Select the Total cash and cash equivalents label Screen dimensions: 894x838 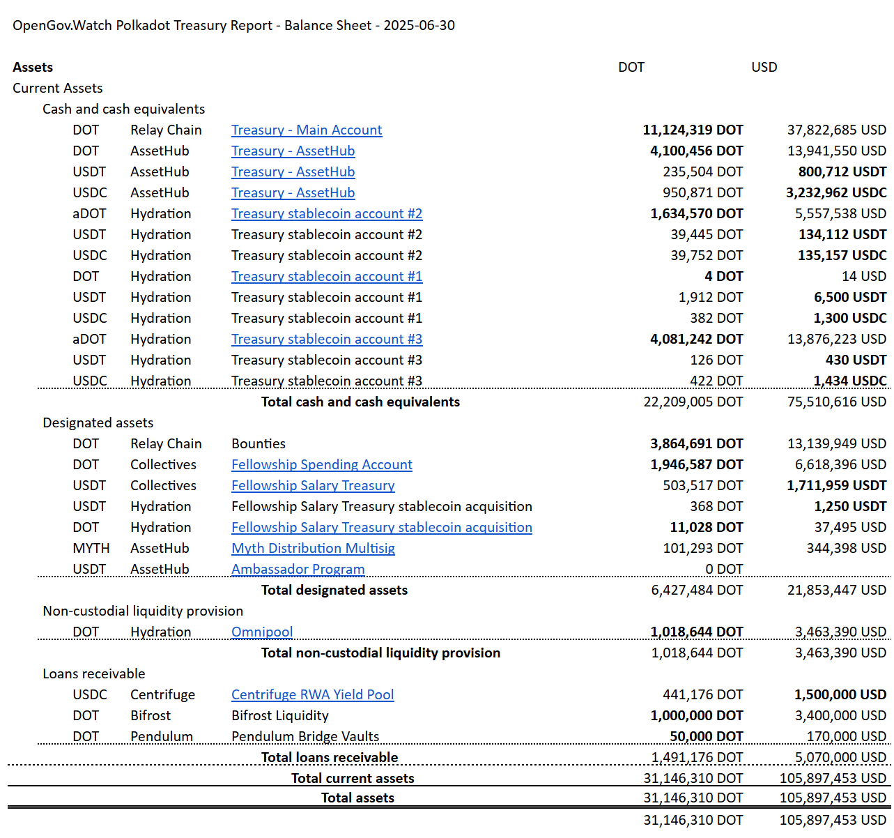point(360,402)
